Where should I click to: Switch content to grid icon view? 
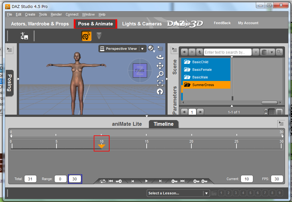272,112
